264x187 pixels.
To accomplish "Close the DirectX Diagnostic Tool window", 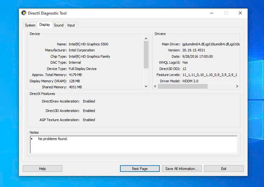I will tap(240, 13).
